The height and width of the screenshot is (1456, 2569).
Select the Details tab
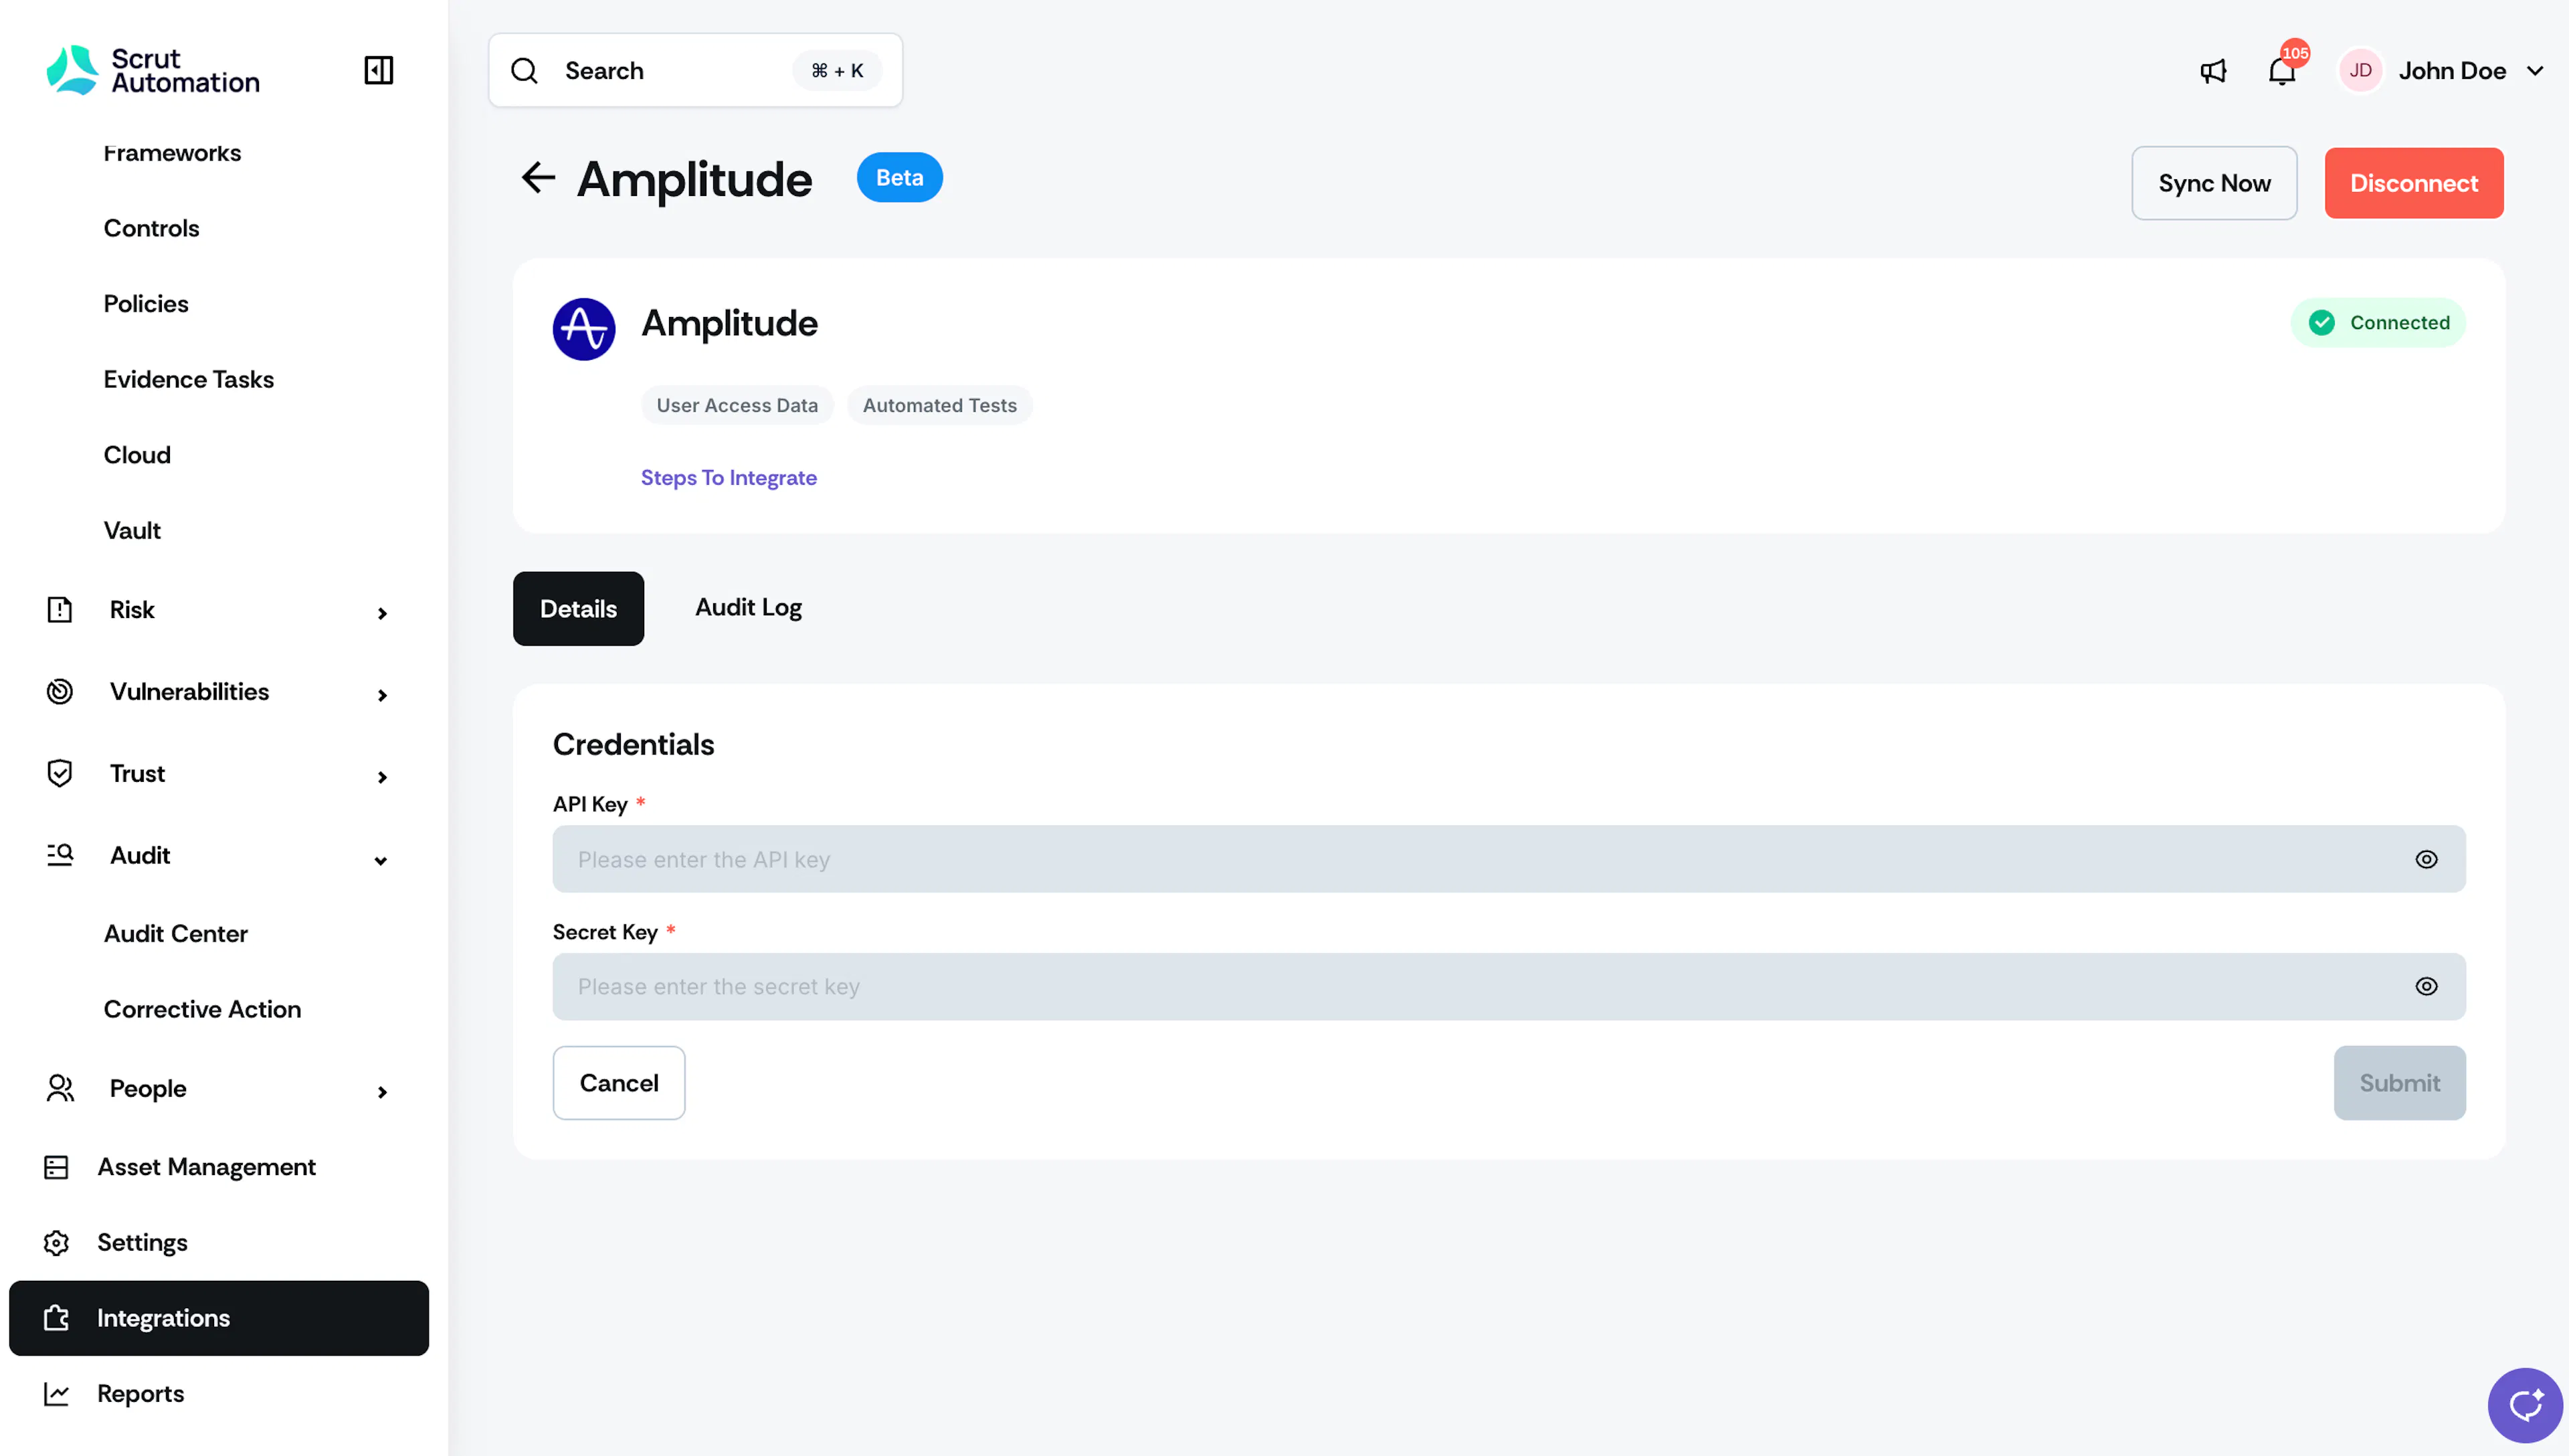pos(578,609)
